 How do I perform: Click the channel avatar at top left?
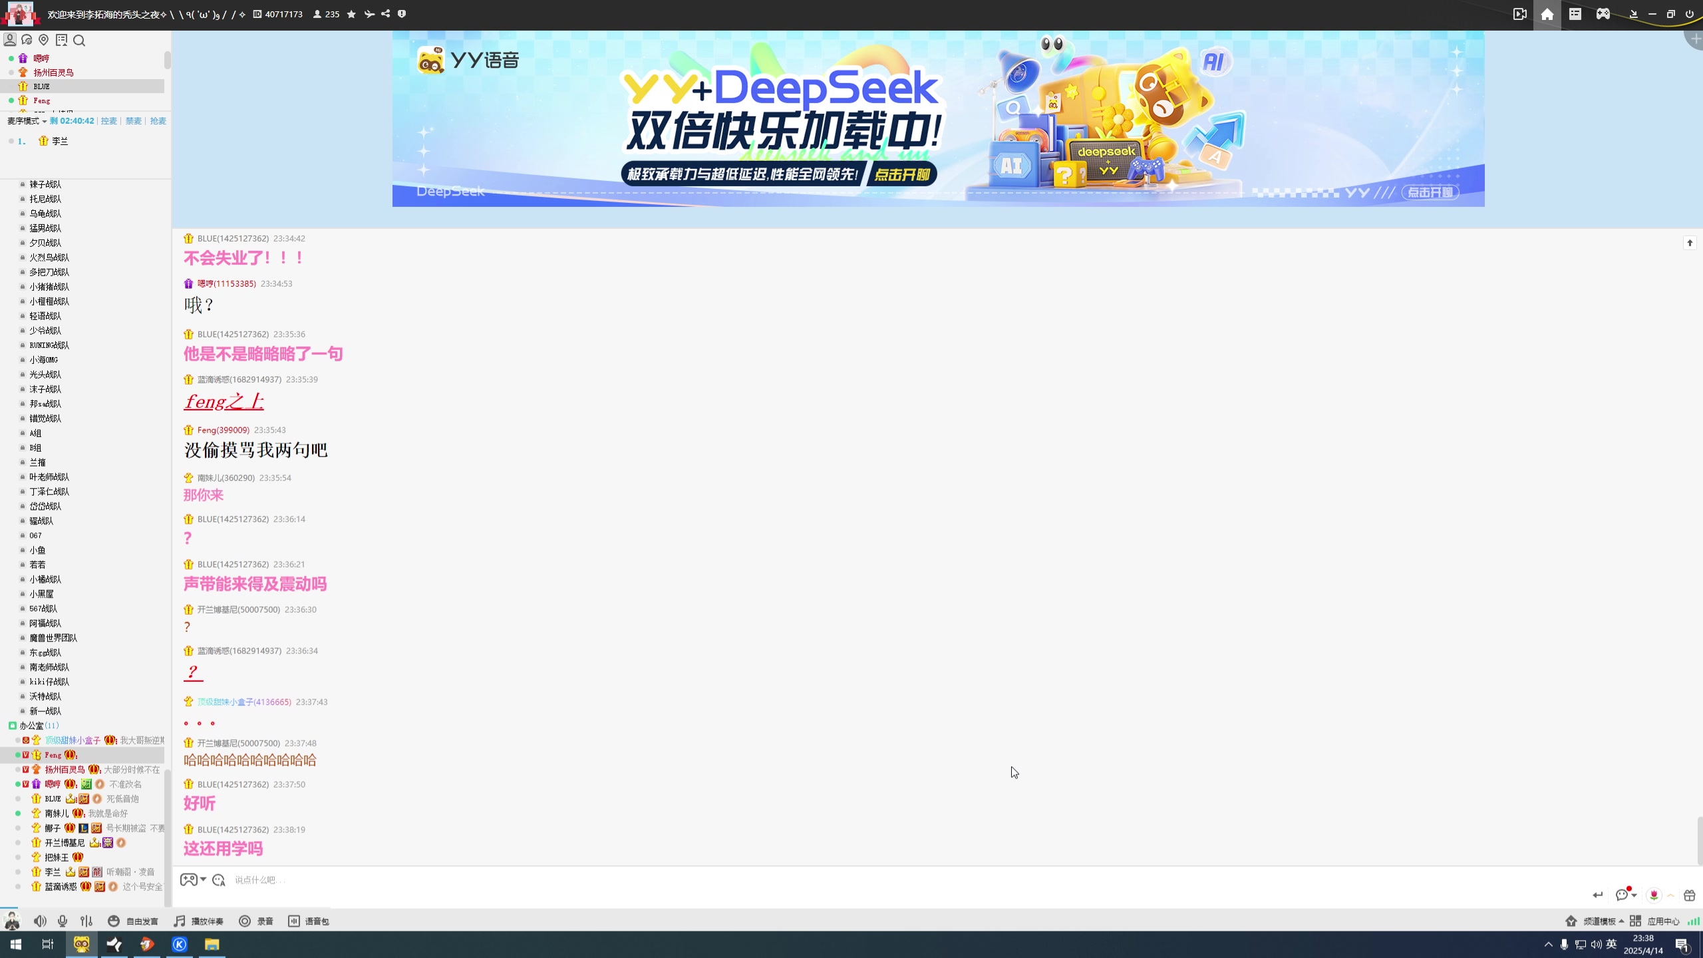coord(20,14)
